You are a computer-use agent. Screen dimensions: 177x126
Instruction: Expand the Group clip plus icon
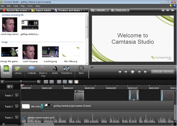76,91
